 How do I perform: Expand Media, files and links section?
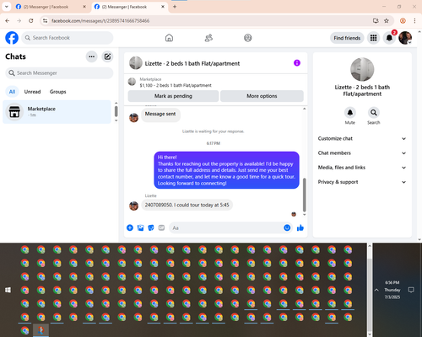[x=362, y=168]
